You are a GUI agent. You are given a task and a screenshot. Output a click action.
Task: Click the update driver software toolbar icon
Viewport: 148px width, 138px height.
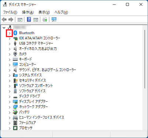coord(45,19)
